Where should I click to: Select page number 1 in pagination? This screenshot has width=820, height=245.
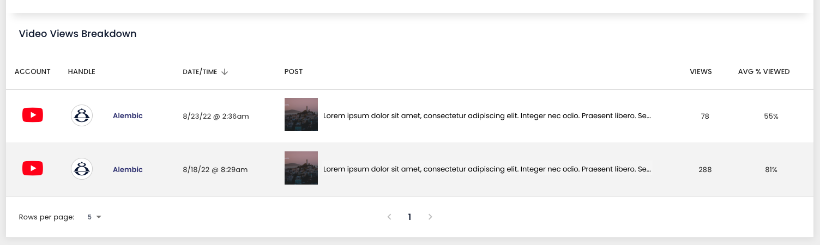pos(409,217)
